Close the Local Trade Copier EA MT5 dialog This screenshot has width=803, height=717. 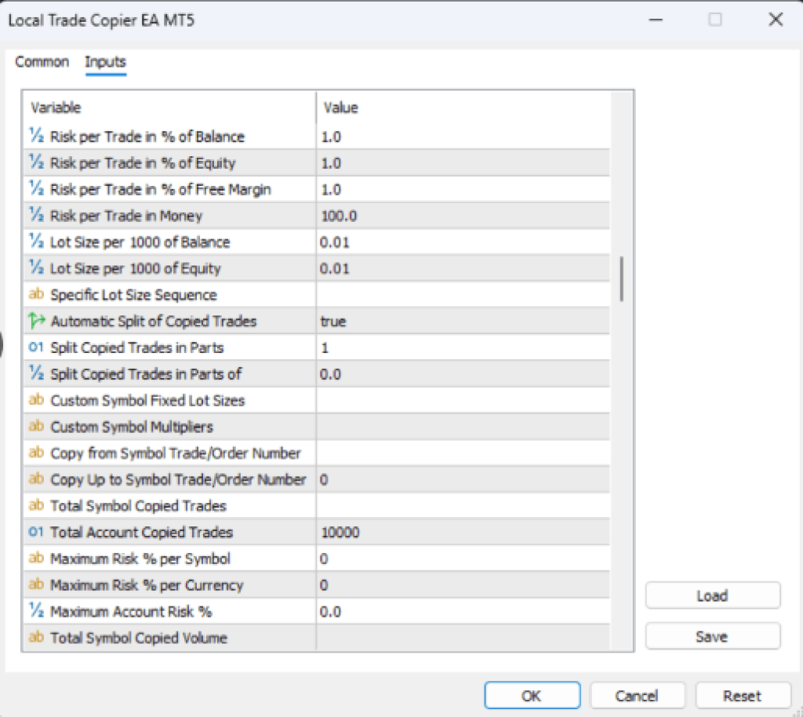point(776,20)
